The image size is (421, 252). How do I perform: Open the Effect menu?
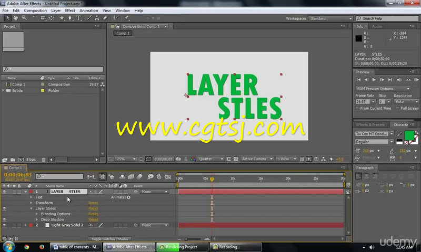point(70,10)
